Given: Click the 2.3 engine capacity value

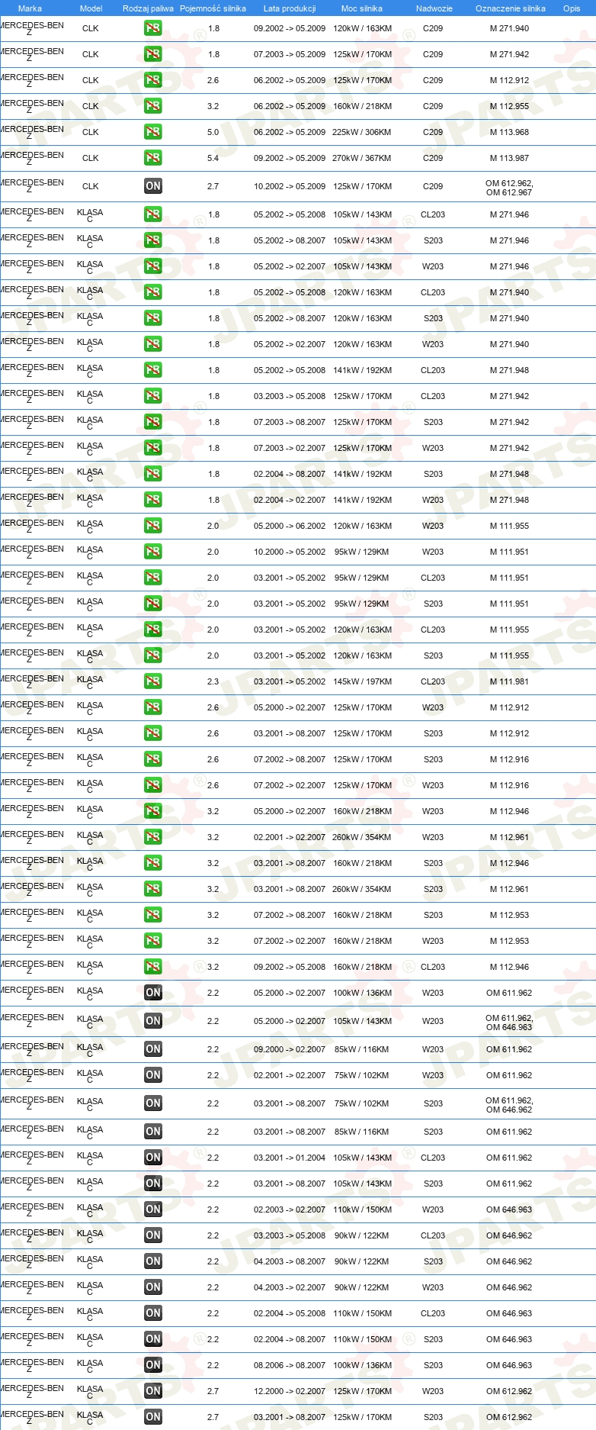Looking at the screenshot, I should 213,681.
